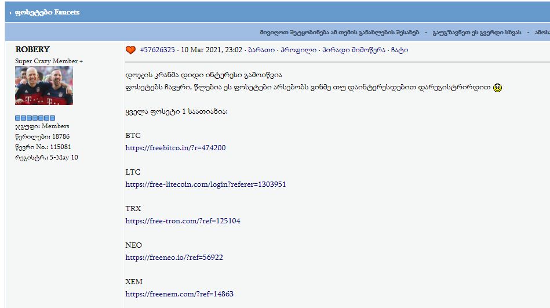Image resolution: width=550 pixels, height=308 pixels.
Task: Open პირადი მიმოწერა private message link
Action: (354, 50)
